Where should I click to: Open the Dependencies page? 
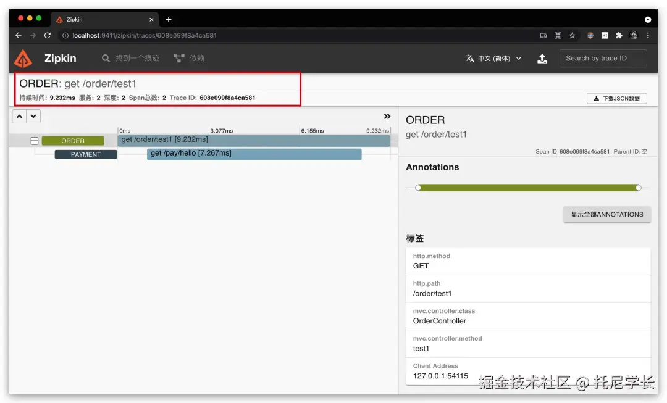tap(189, 58)
